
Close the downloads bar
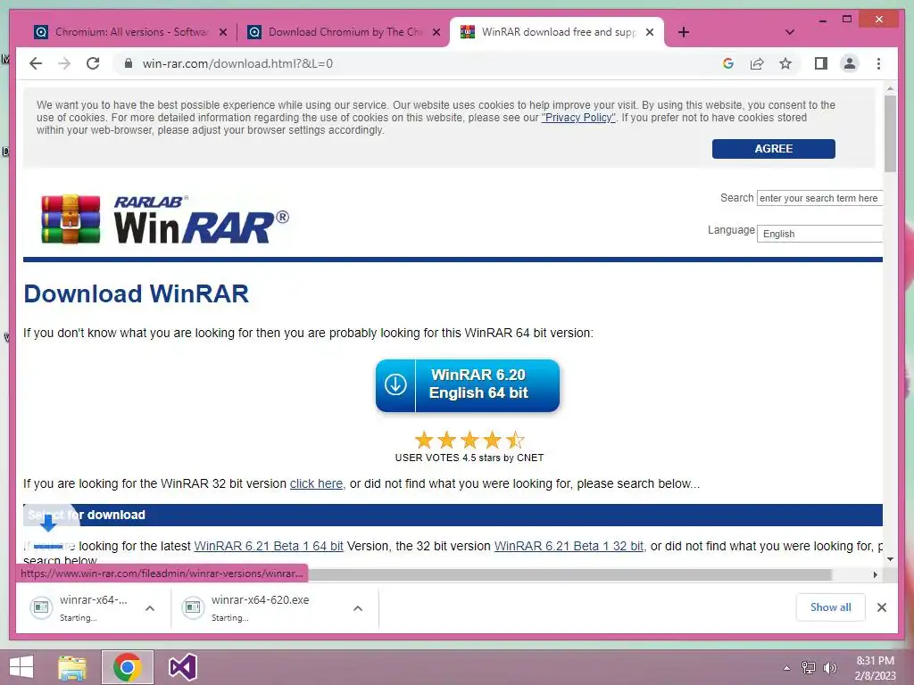(882, 607)
